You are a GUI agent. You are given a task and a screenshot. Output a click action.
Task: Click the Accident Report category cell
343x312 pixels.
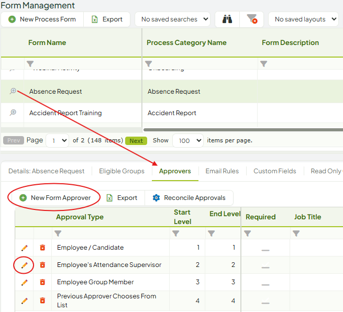(x=200, y=113)
